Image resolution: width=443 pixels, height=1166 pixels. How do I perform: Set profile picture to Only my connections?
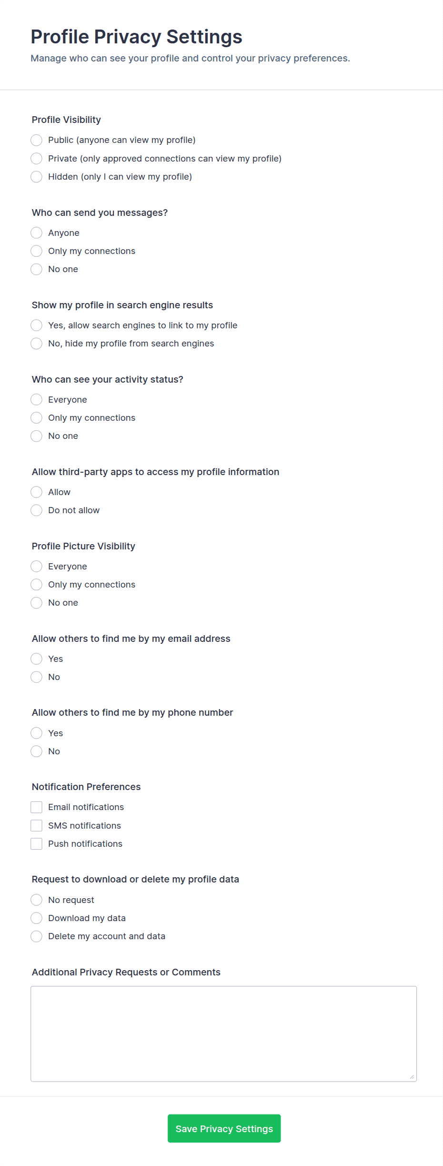pos(37,585)
